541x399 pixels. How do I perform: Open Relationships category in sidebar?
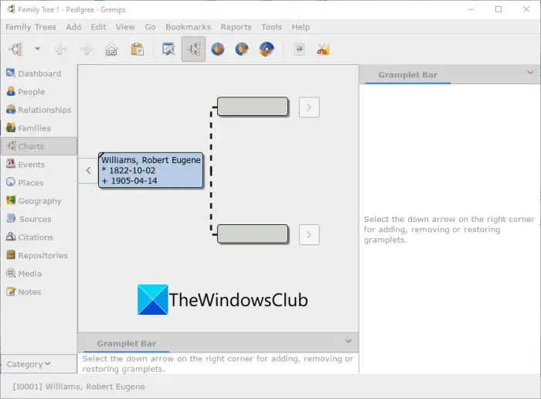tap(39, 110)
